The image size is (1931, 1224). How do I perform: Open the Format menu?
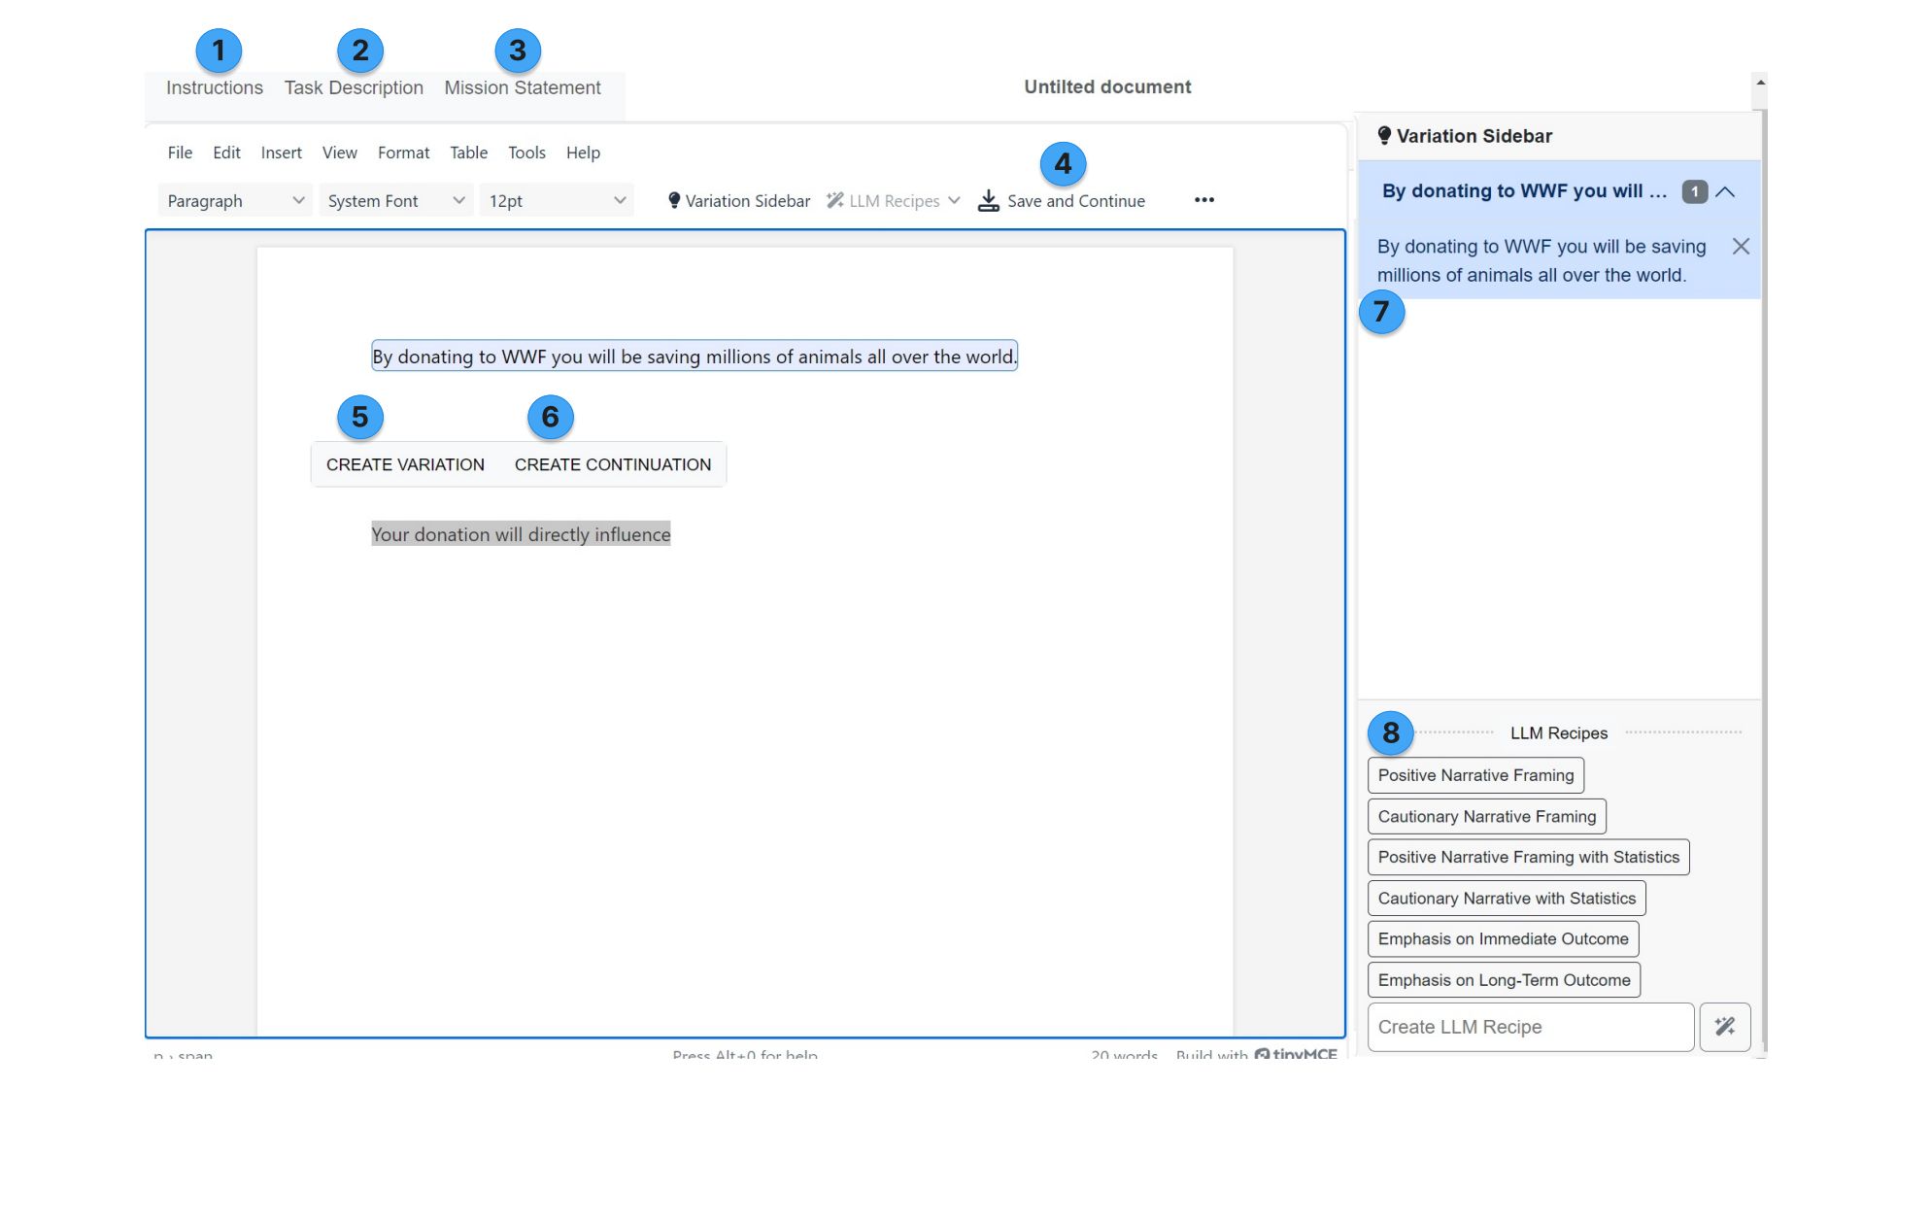(x=403, y=153)
